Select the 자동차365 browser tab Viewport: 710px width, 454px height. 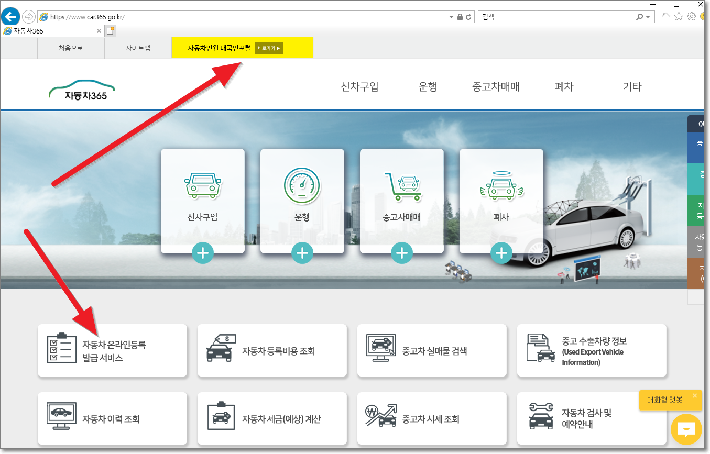51,31
